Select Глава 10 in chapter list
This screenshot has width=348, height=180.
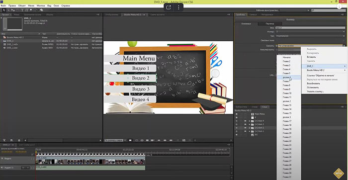pos(287,93)
